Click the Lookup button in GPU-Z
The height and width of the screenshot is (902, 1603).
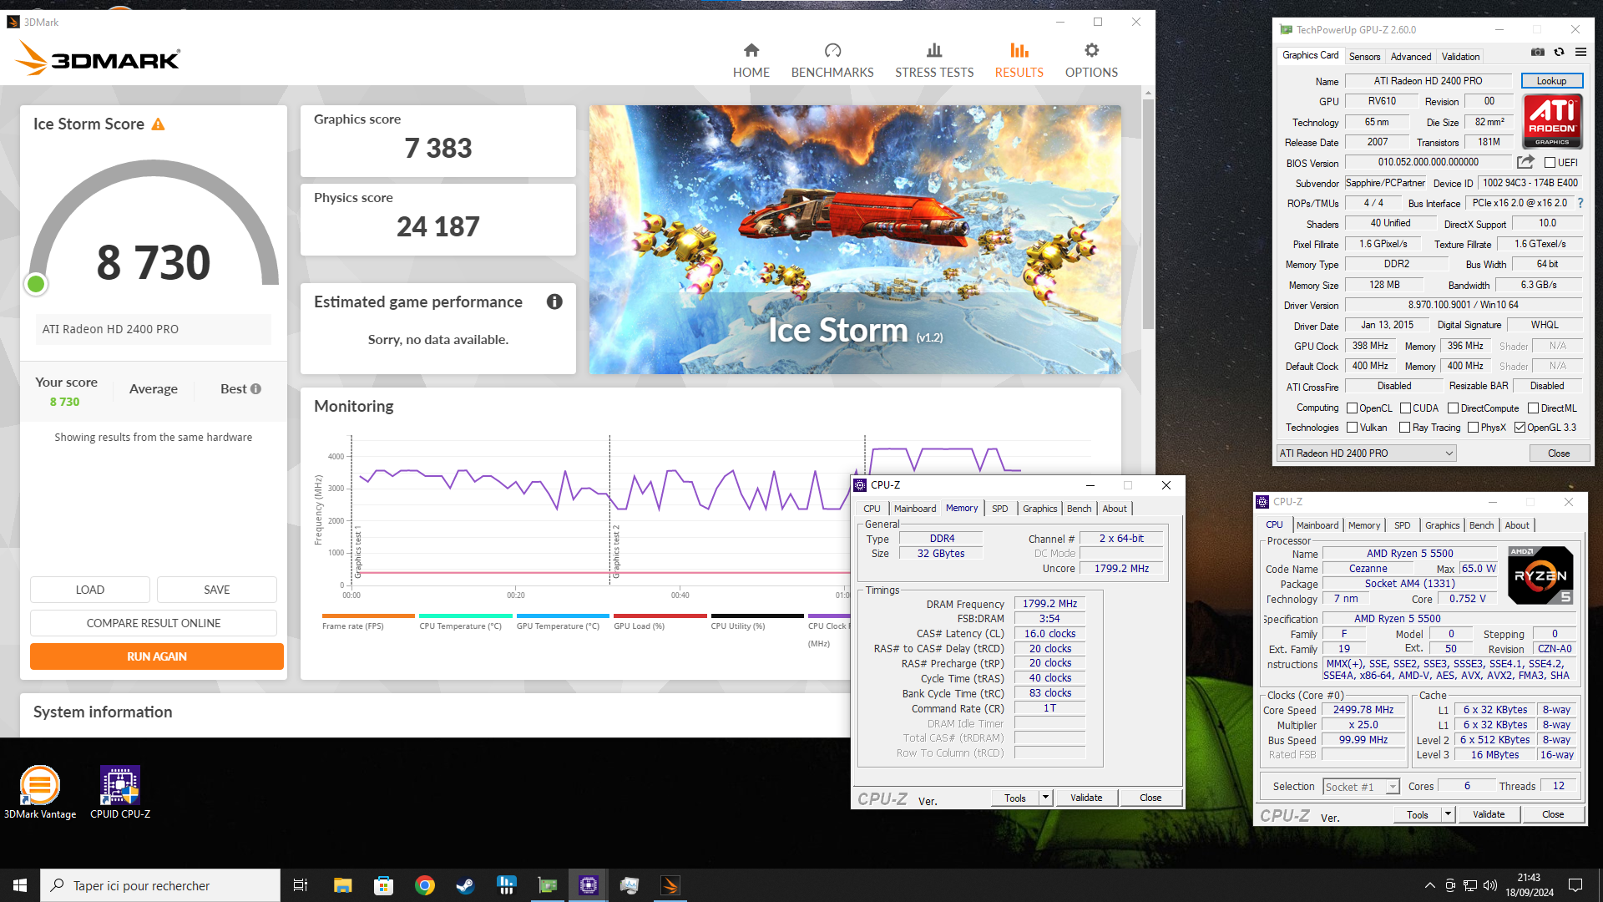pyautogui.click(x=1551, y=81)
